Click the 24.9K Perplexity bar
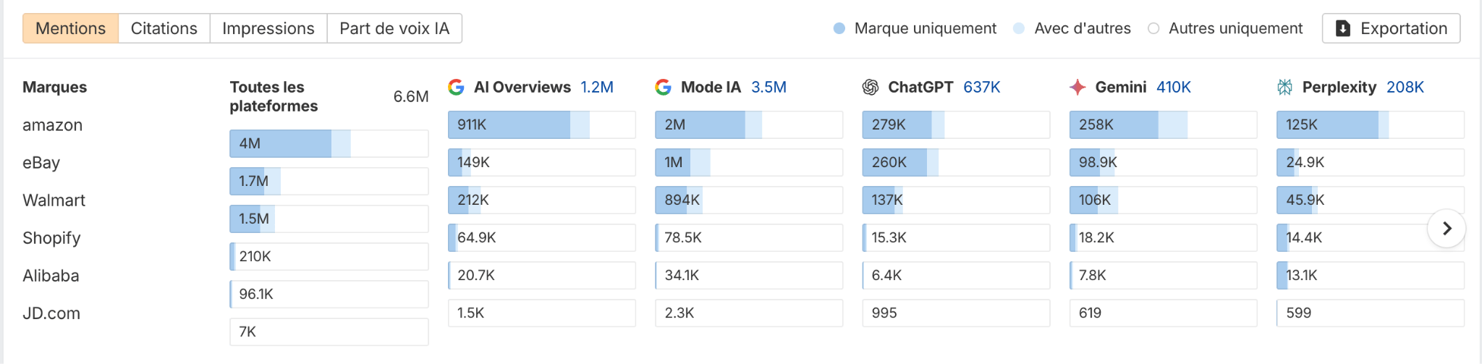This screenshot has height=364, width=1482. (x=1371, y=162)
